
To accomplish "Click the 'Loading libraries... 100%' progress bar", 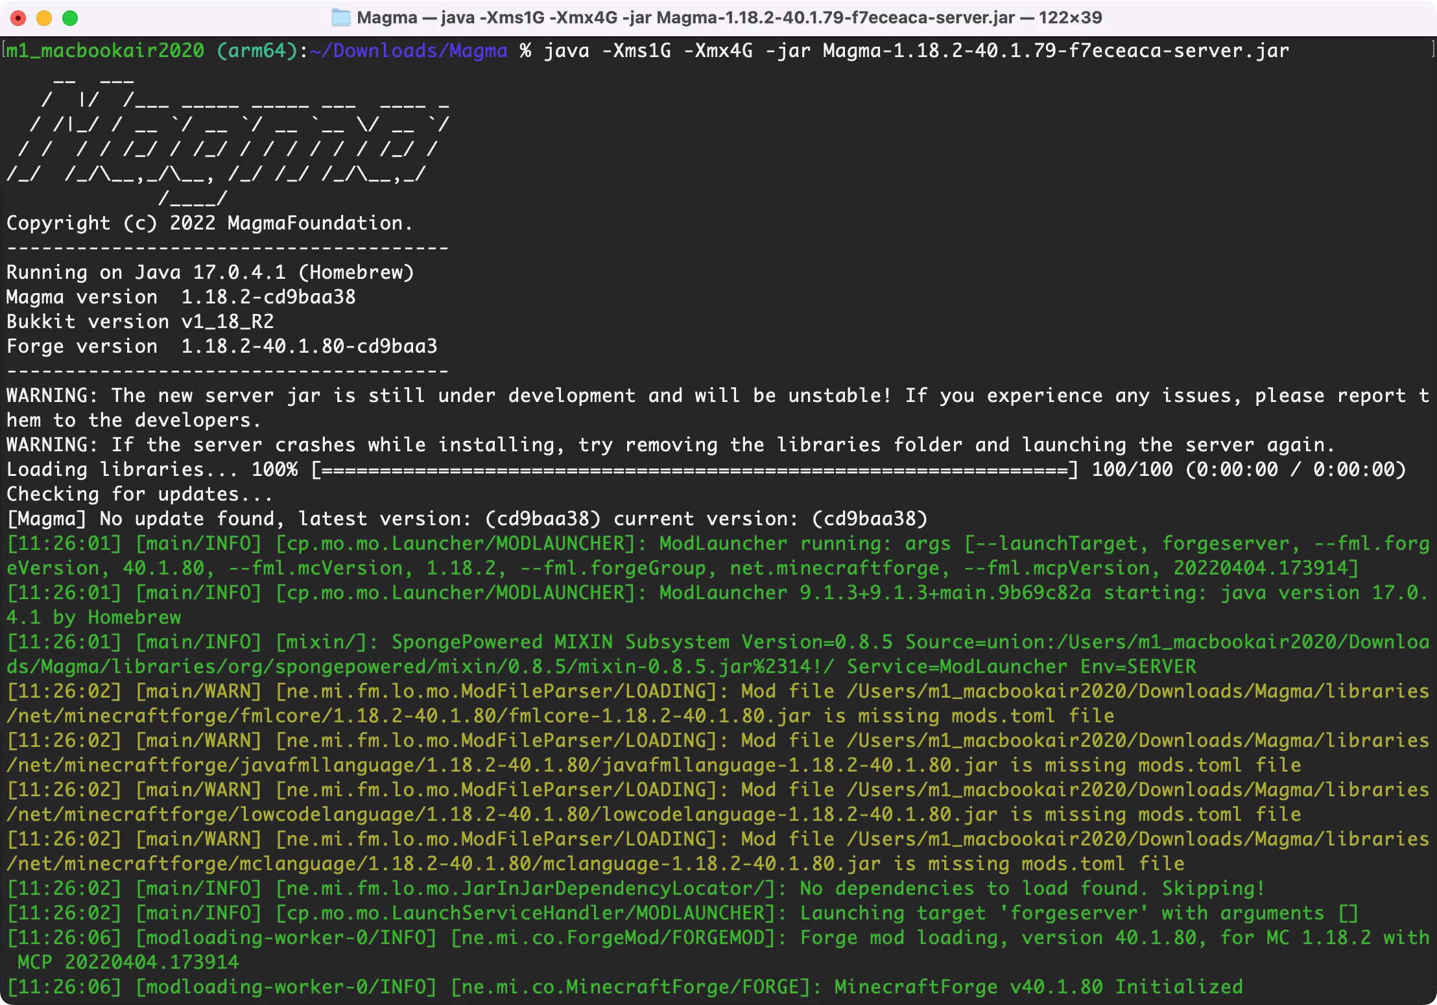I will tap(695, 469).
